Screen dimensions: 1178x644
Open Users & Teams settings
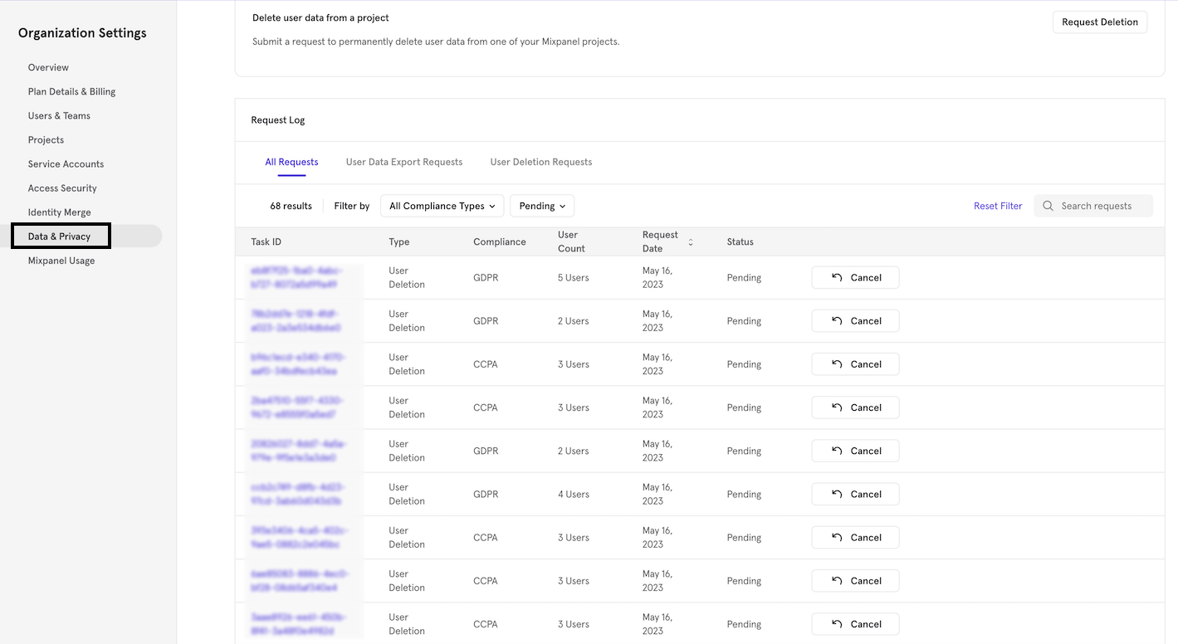[x=59, y=115]
